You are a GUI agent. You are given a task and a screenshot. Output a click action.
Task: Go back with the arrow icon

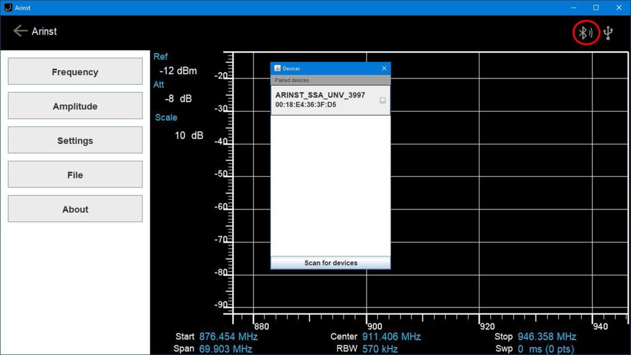click(x=20, y=31)
